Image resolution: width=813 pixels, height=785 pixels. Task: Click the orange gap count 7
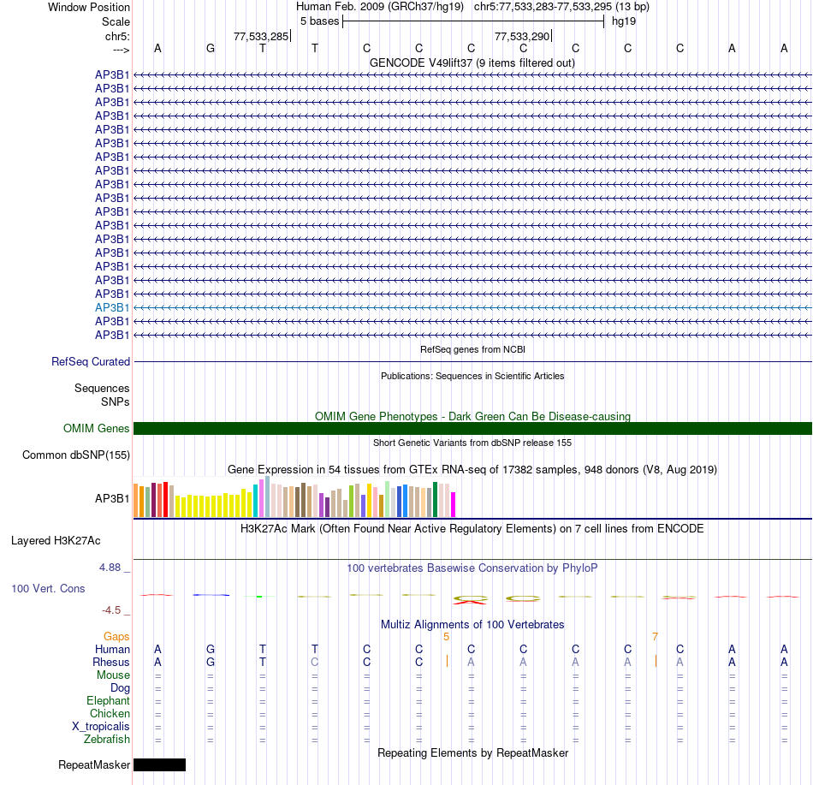(655, 636)
